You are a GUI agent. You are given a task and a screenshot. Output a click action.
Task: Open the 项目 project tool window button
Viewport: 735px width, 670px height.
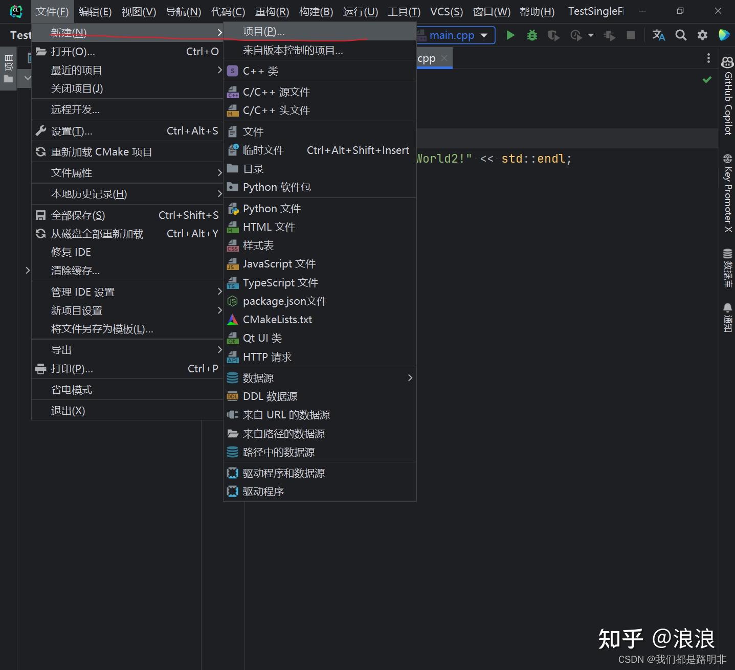[8, 69]
